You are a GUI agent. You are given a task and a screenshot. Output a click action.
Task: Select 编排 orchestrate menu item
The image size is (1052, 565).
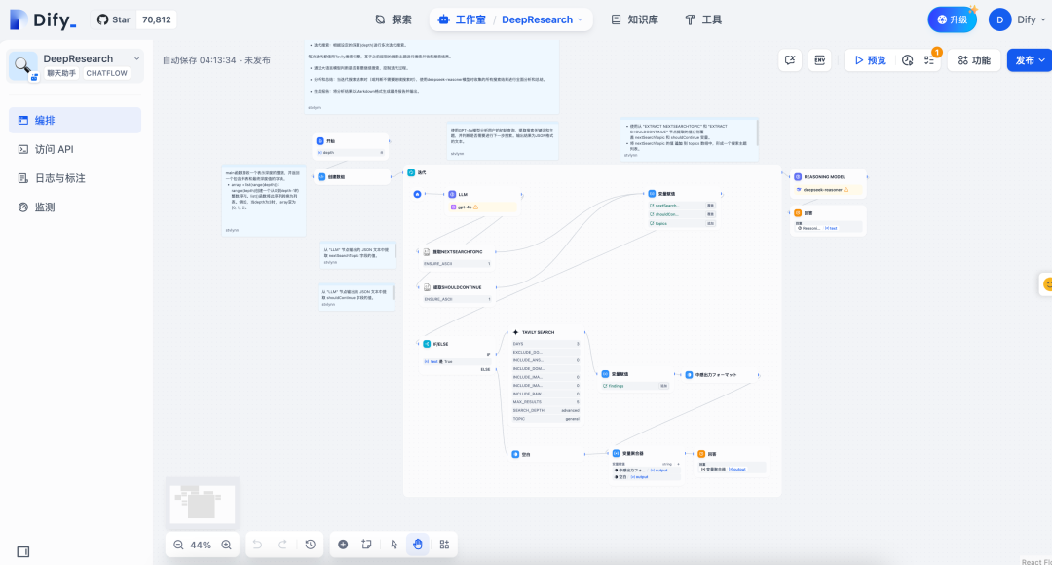click(75, 120)
